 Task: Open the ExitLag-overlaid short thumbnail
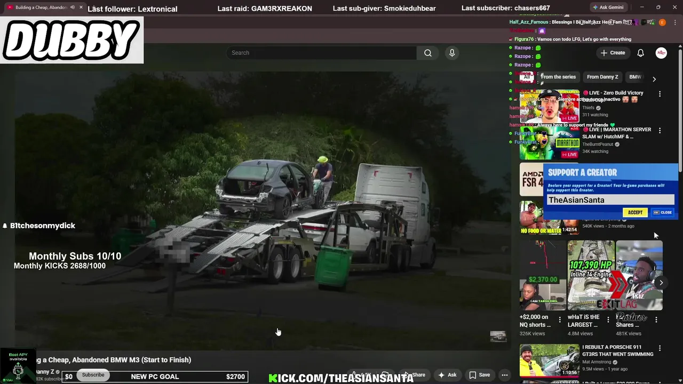[639, 275]
